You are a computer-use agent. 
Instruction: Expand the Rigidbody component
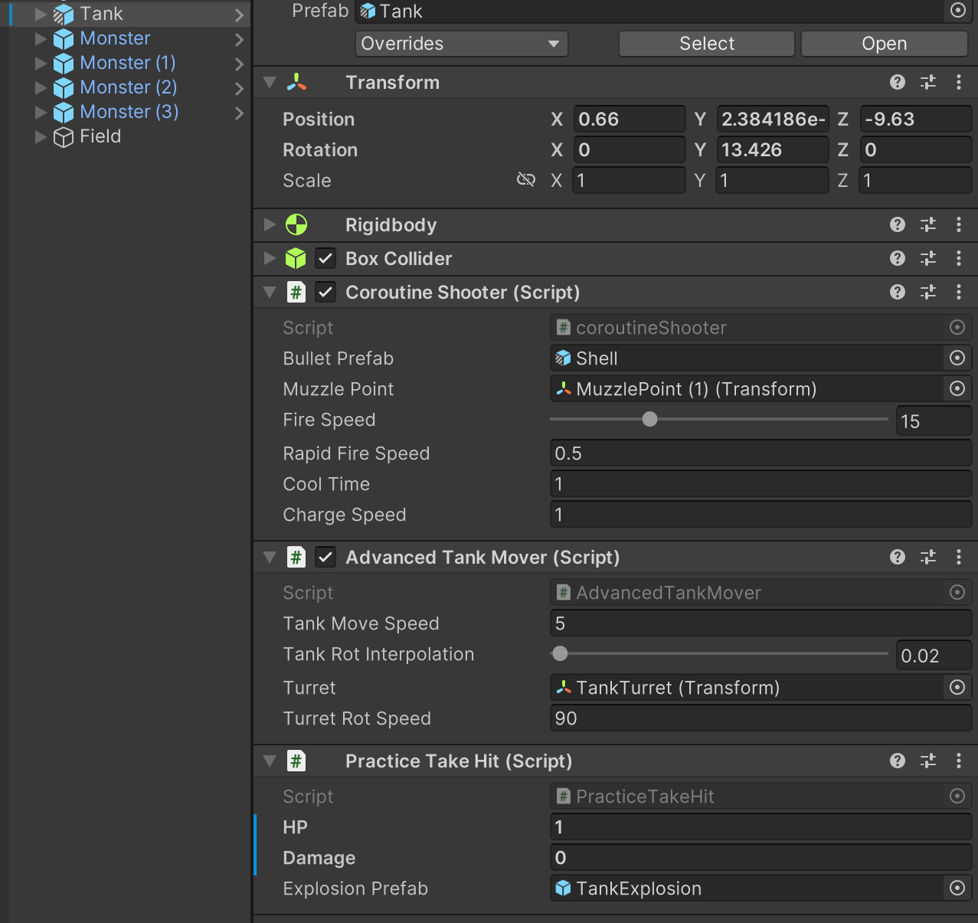coord(270,224)
